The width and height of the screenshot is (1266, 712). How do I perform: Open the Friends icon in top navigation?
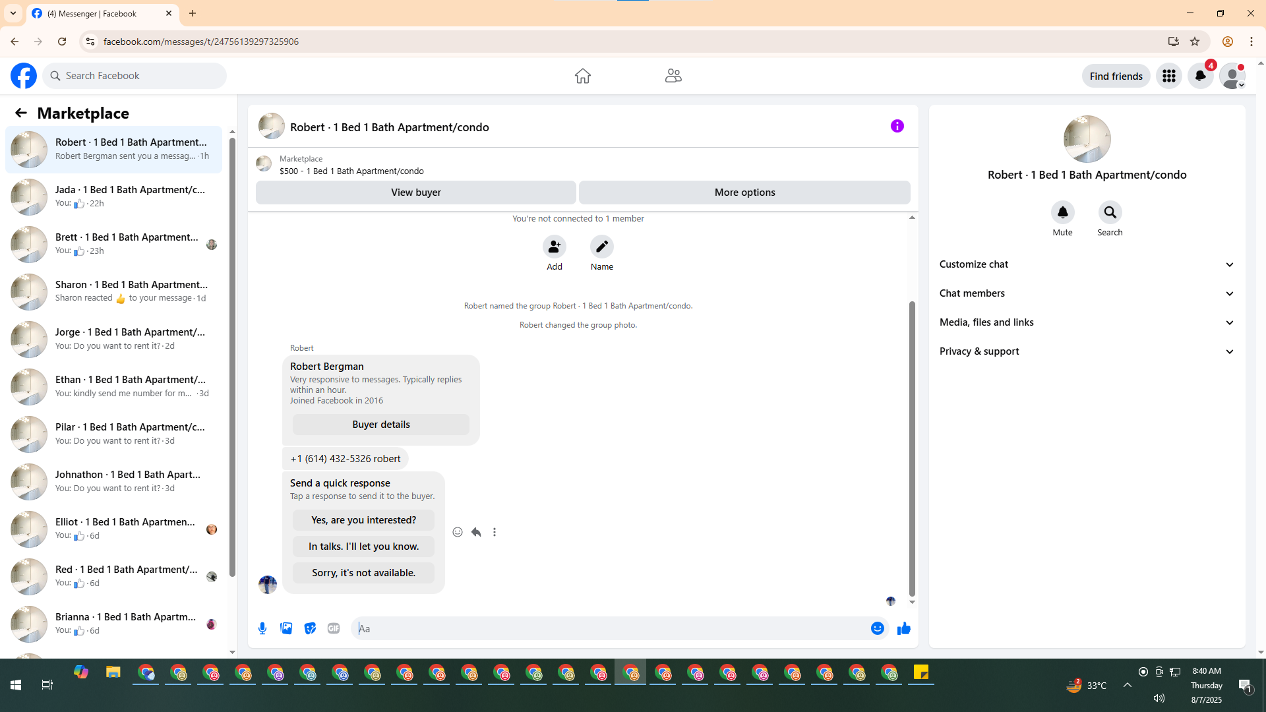(673, 76)
